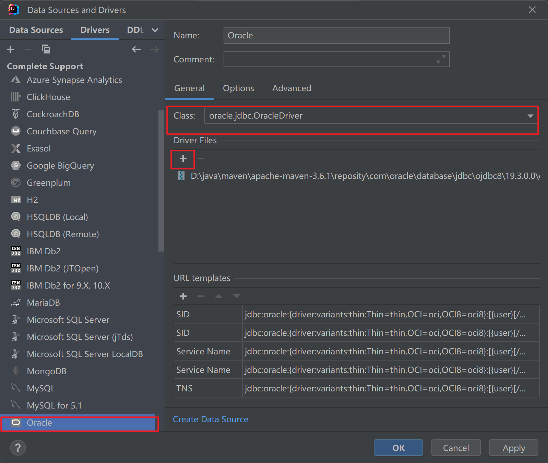Navigate forward with the right arrow

[155, 49]
